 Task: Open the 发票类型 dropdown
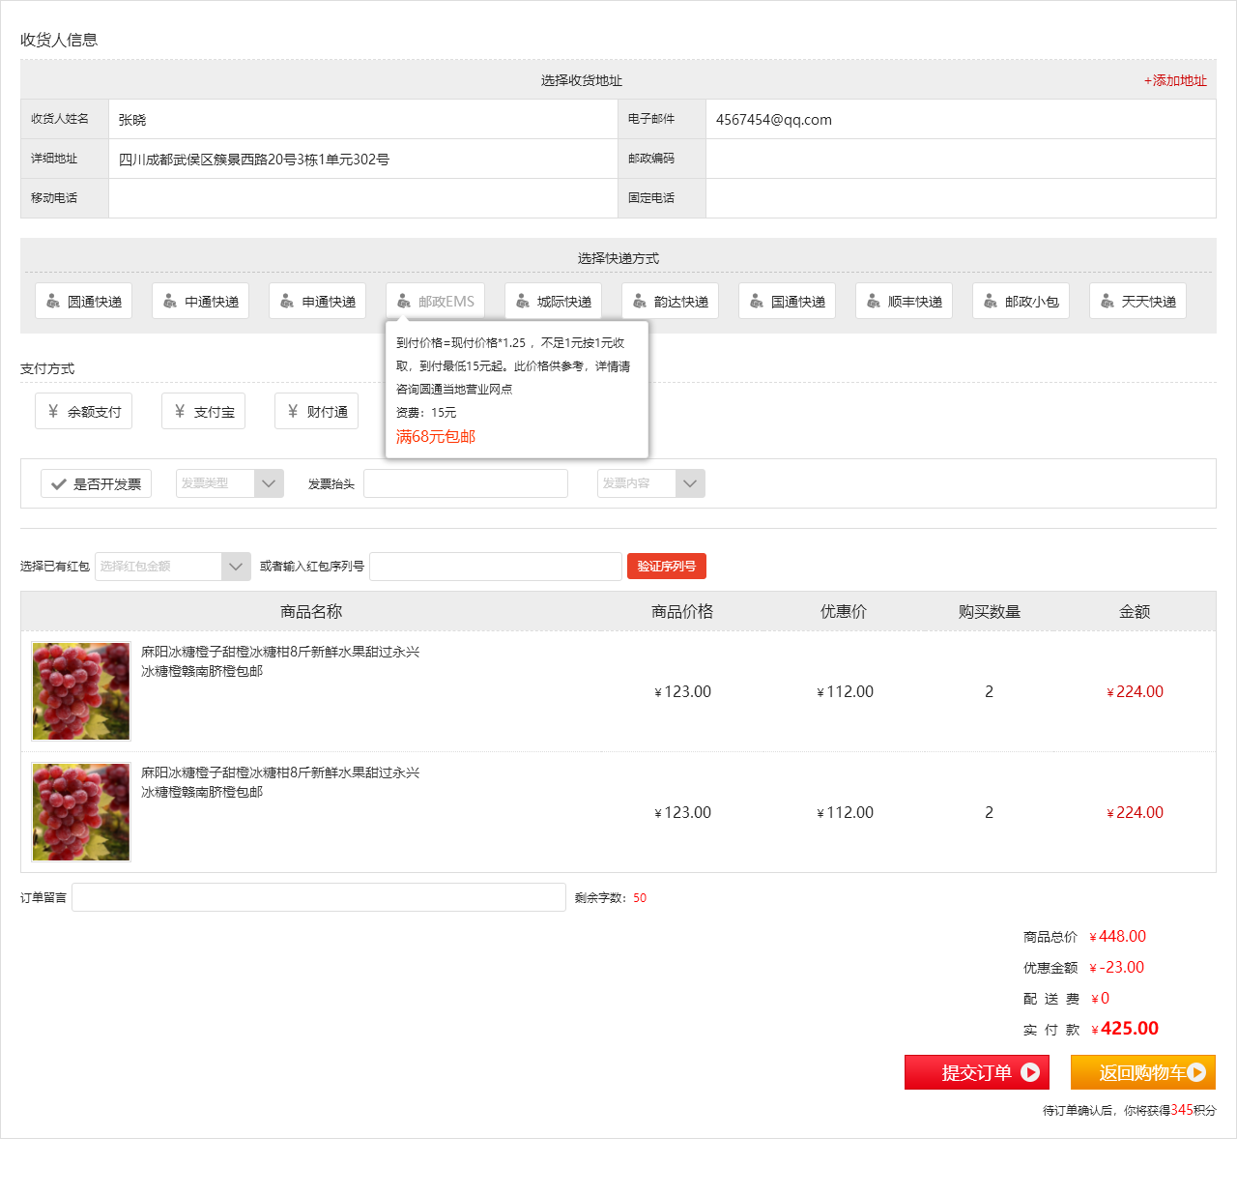tap(230, 483)
